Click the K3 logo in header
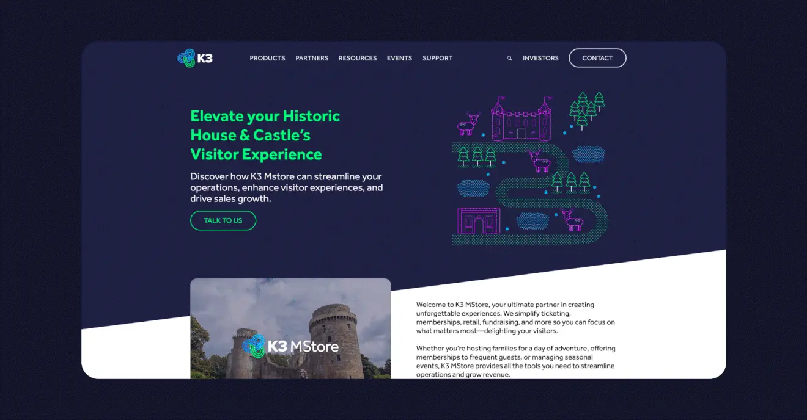Screen dimensions: 807x420 point(195,58)
